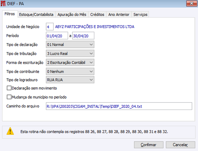
Task: Open the Forma de escrituração dropdown
Action: coord(70,63)
